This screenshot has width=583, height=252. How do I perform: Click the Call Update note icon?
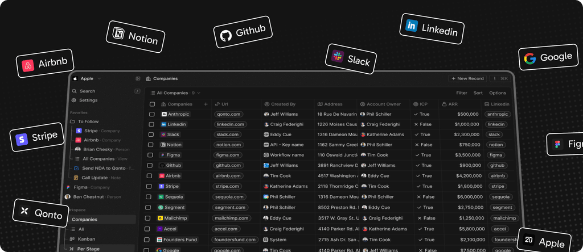click(x=76, y=178)
